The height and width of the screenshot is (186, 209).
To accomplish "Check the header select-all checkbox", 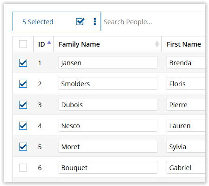I will pyautogui.click(x=23, y=44).
